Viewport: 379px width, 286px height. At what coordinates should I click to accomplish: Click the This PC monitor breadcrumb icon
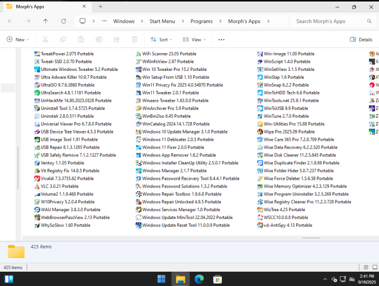pos(83,21)
